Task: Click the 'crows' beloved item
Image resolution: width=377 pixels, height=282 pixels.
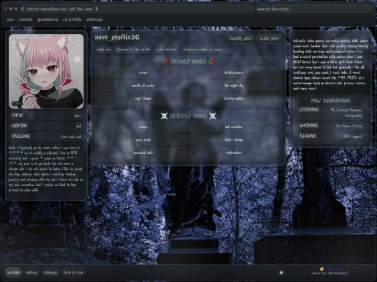Action: [x=143, y=72]
